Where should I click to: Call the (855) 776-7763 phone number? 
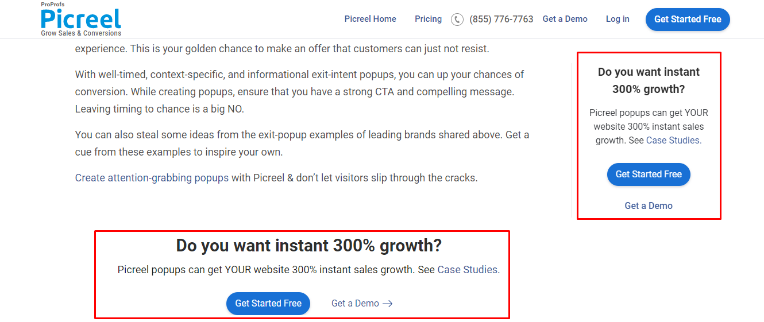501,20
